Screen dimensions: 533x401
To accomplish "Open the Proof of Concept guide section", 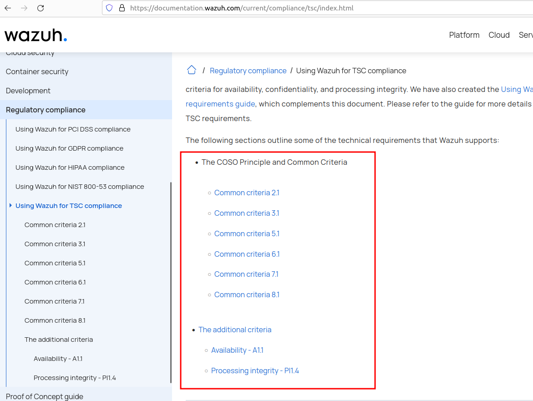I will tap(44, 396).
